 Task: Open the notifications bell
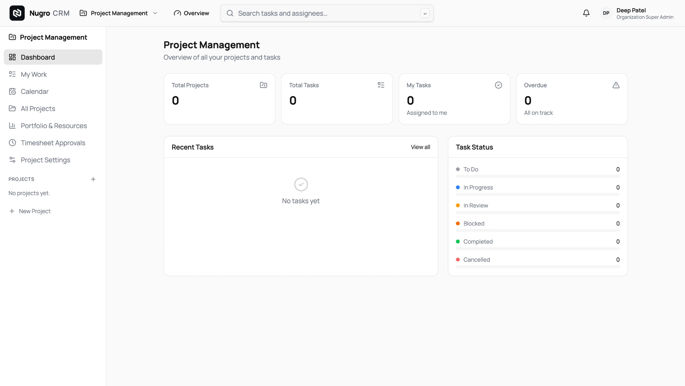[586, 13]
